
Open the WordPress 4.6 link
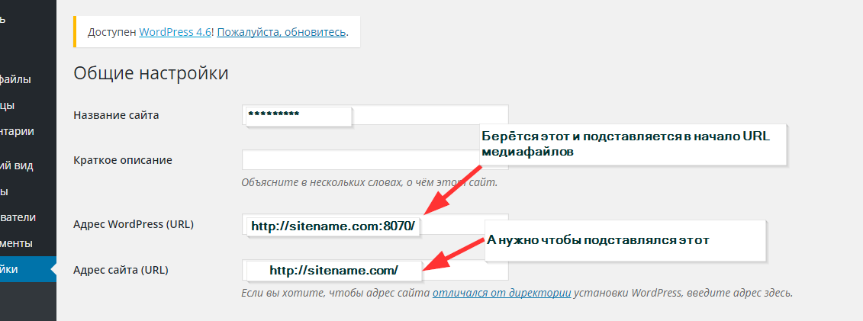(175, 32)
